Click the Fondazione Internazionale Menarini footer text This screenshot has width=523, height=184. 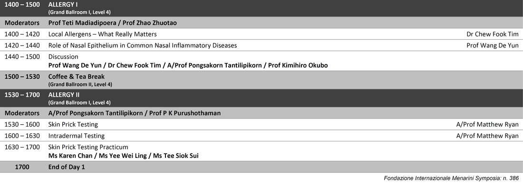point(451,178)
